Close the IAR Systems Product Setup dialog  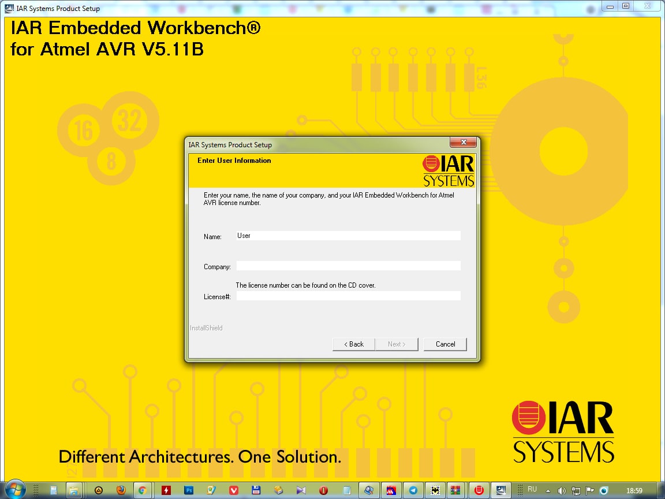(x=463, y=142)
